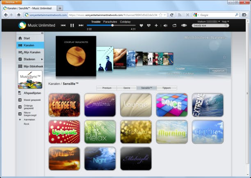This screenshot has width=251, height=178.
Task: Play the Dance channel
Action: tap(172, 105)
